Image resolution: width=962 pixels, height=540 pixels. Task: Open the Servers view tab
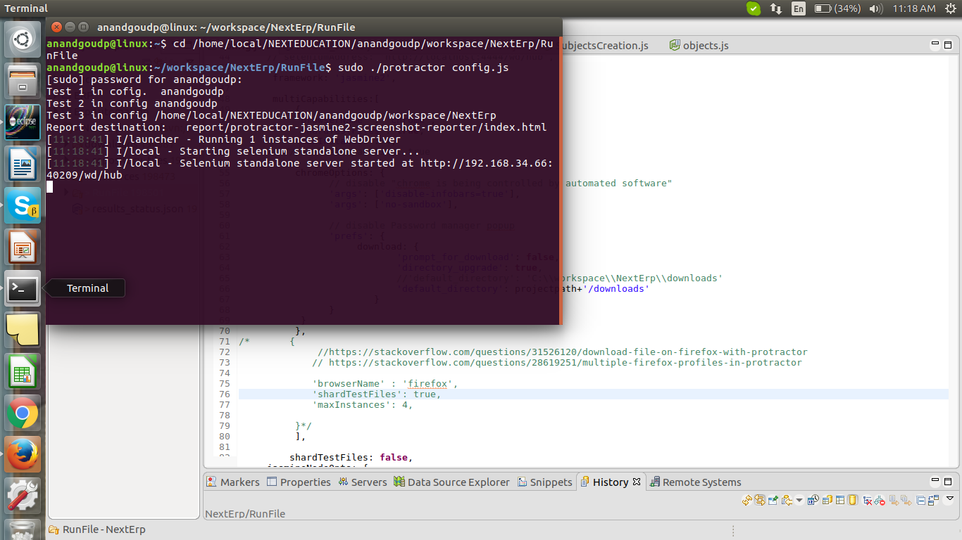[363, 482]
